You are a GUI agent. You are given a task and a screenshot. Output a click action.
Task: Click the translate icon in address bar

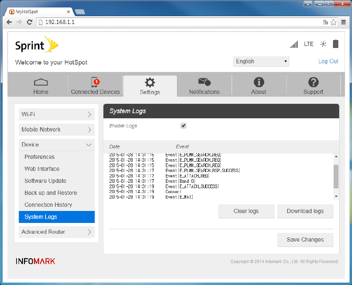point(326,22)
